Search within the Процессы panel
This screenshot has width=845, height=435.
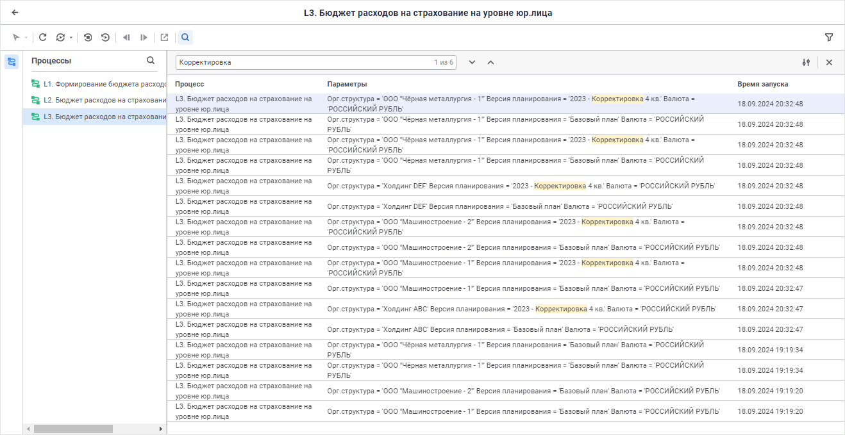pos(151,61)
